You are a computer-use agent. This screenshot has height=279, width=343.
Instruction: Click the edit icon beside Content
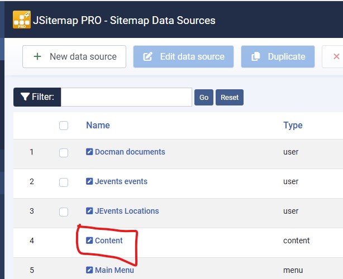click(x=89, y=240)
